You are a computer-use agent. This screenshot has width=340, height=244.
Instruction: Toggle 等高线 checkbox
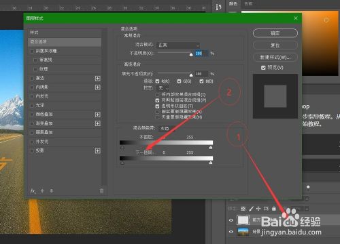click(x=35, y=60)
